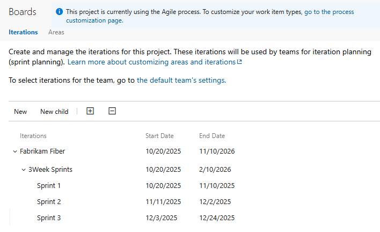Click the expand all plus icon
380x232 pixels.
click(90, 111)
